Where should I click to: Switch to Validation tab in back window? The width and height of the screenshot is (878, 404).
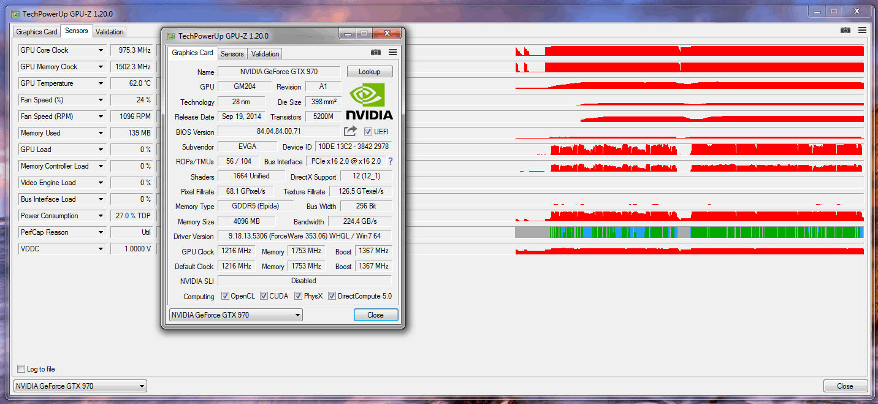pyautogui.click(x=109, y=32)
